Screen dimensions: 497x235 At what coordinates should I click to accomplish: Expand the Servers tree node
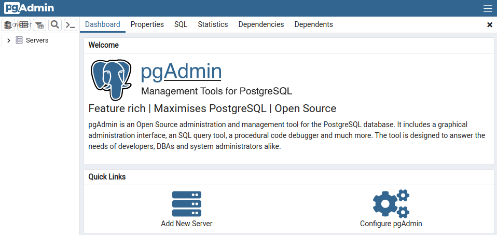pos(9,40)
